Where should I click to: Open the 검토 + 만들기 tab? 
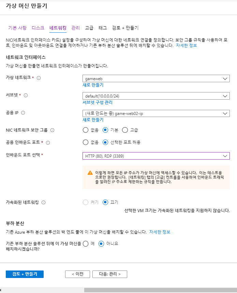(x=125, y=28)
